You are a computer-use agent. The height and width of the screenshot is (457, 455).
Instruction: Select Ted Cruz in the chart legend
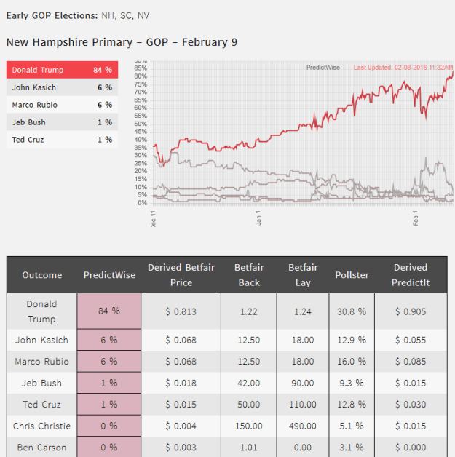click(x=62, y=140)
